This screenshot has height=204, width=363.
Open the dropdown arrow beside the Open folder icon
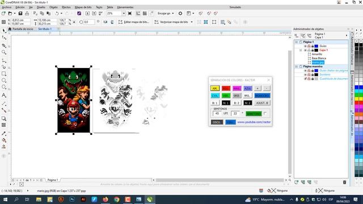pos(14,14)
